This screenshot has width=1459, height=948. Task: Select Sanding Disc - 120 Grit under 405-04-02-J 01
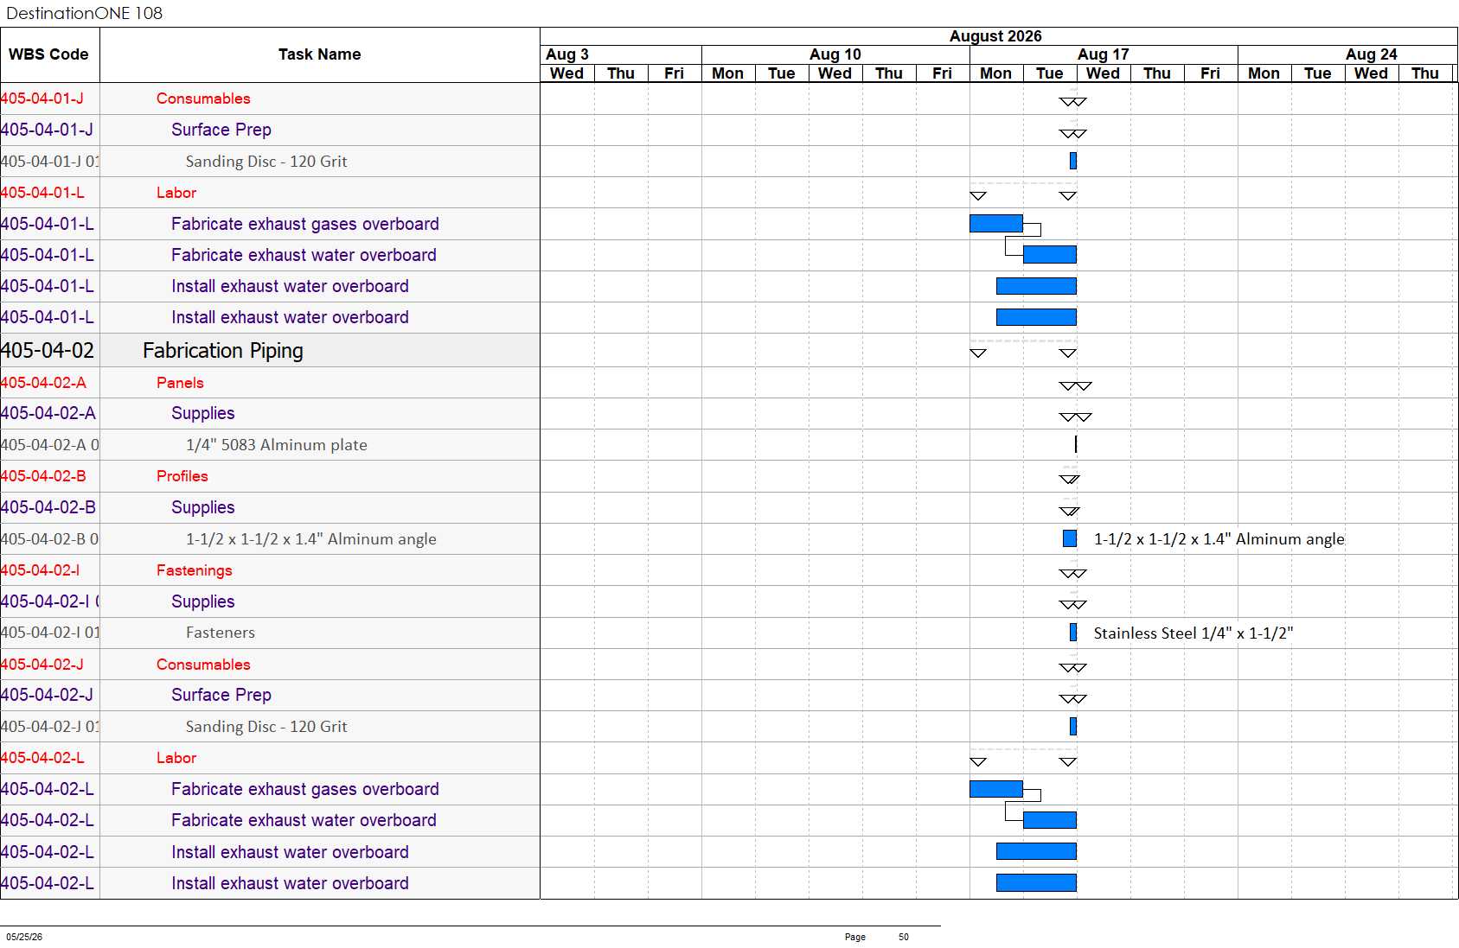pyautogui.click(x=266, y=727)
